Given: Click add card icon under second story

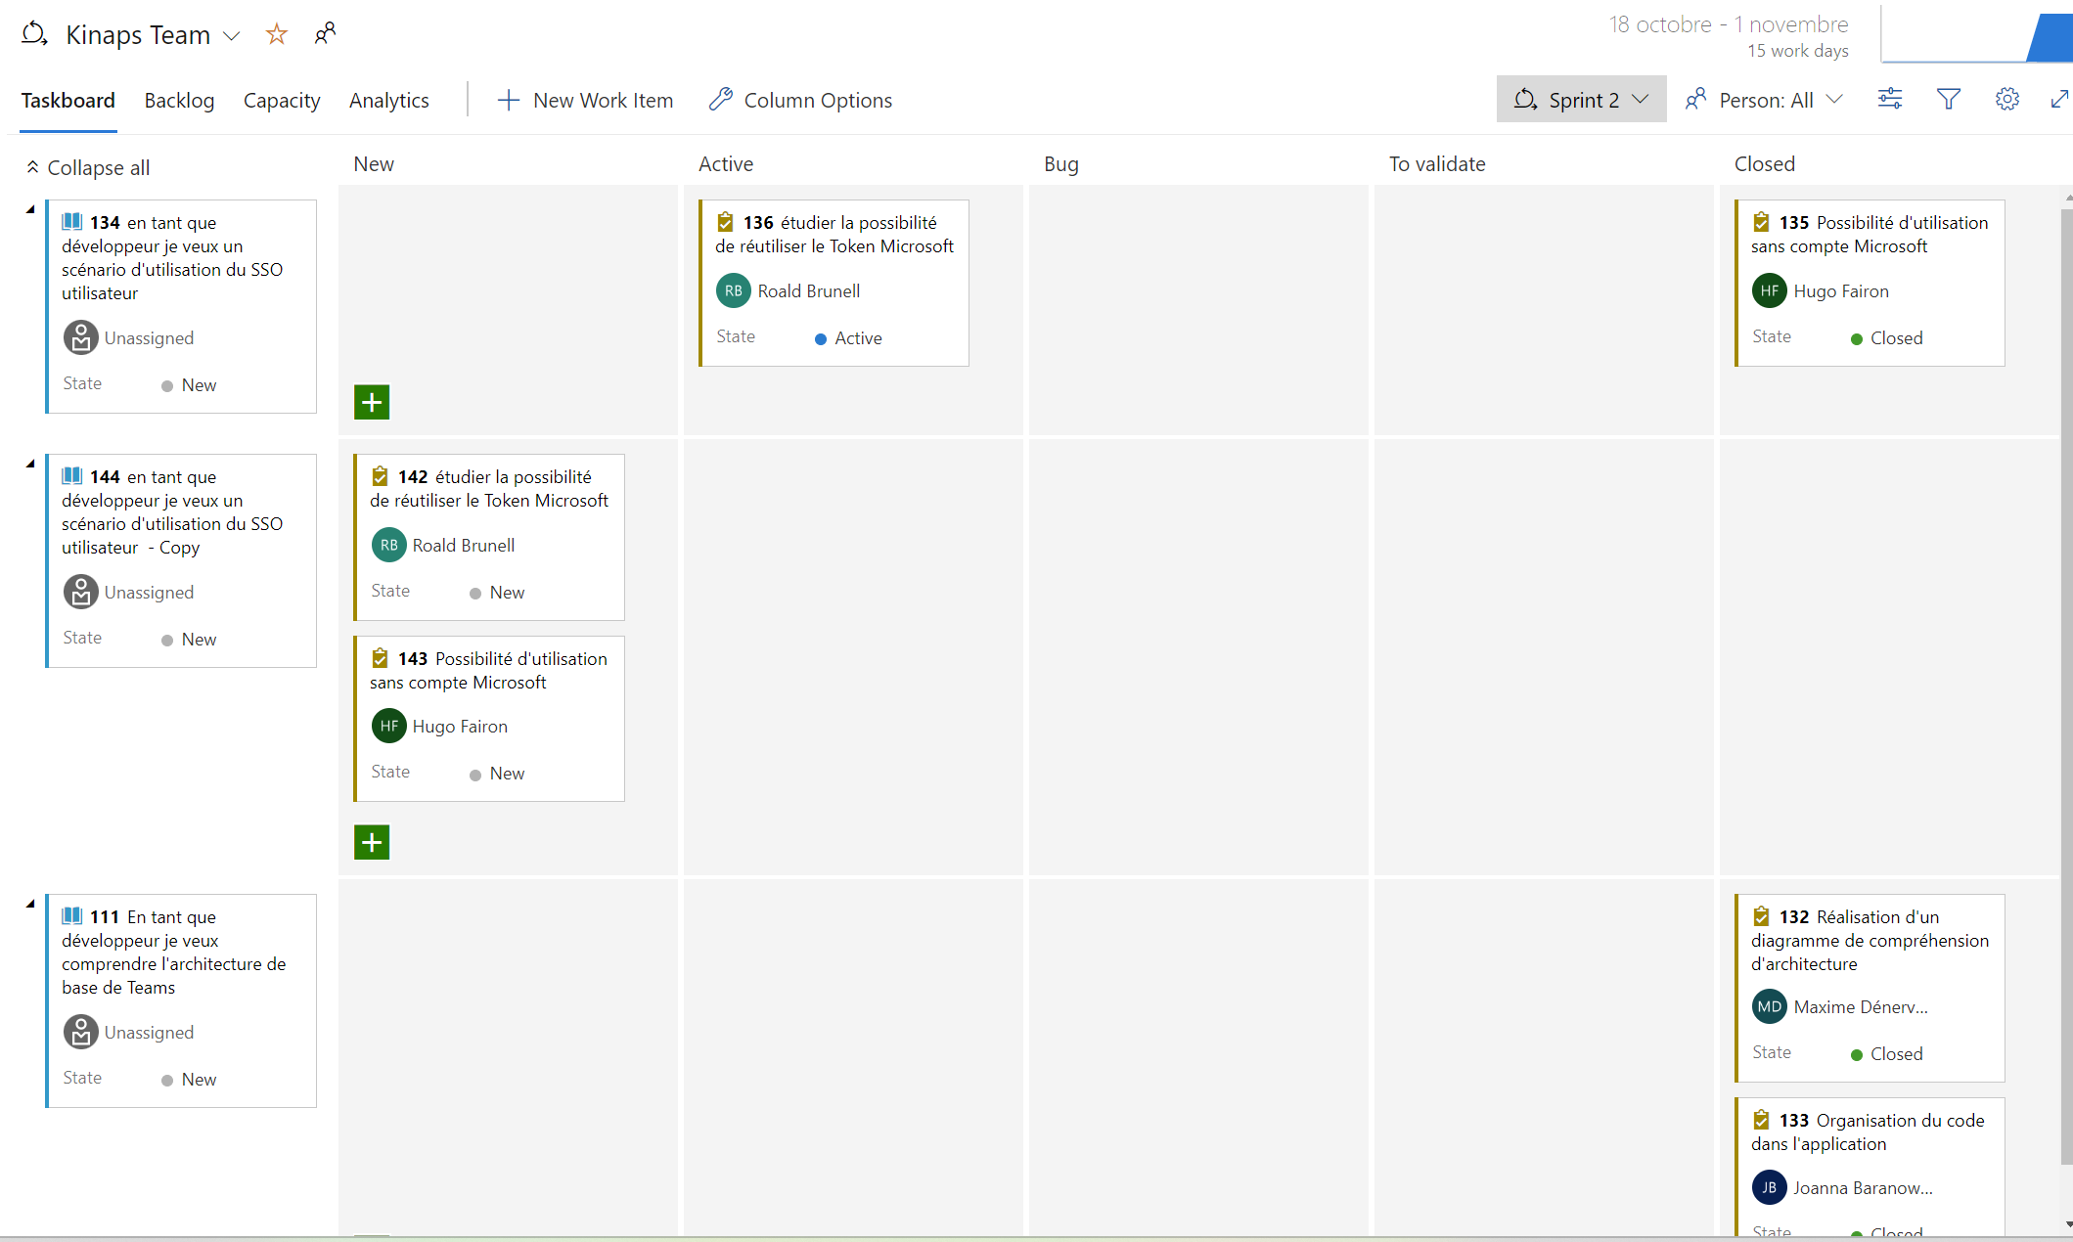Looking at the screenshot, I should [371, 843].
